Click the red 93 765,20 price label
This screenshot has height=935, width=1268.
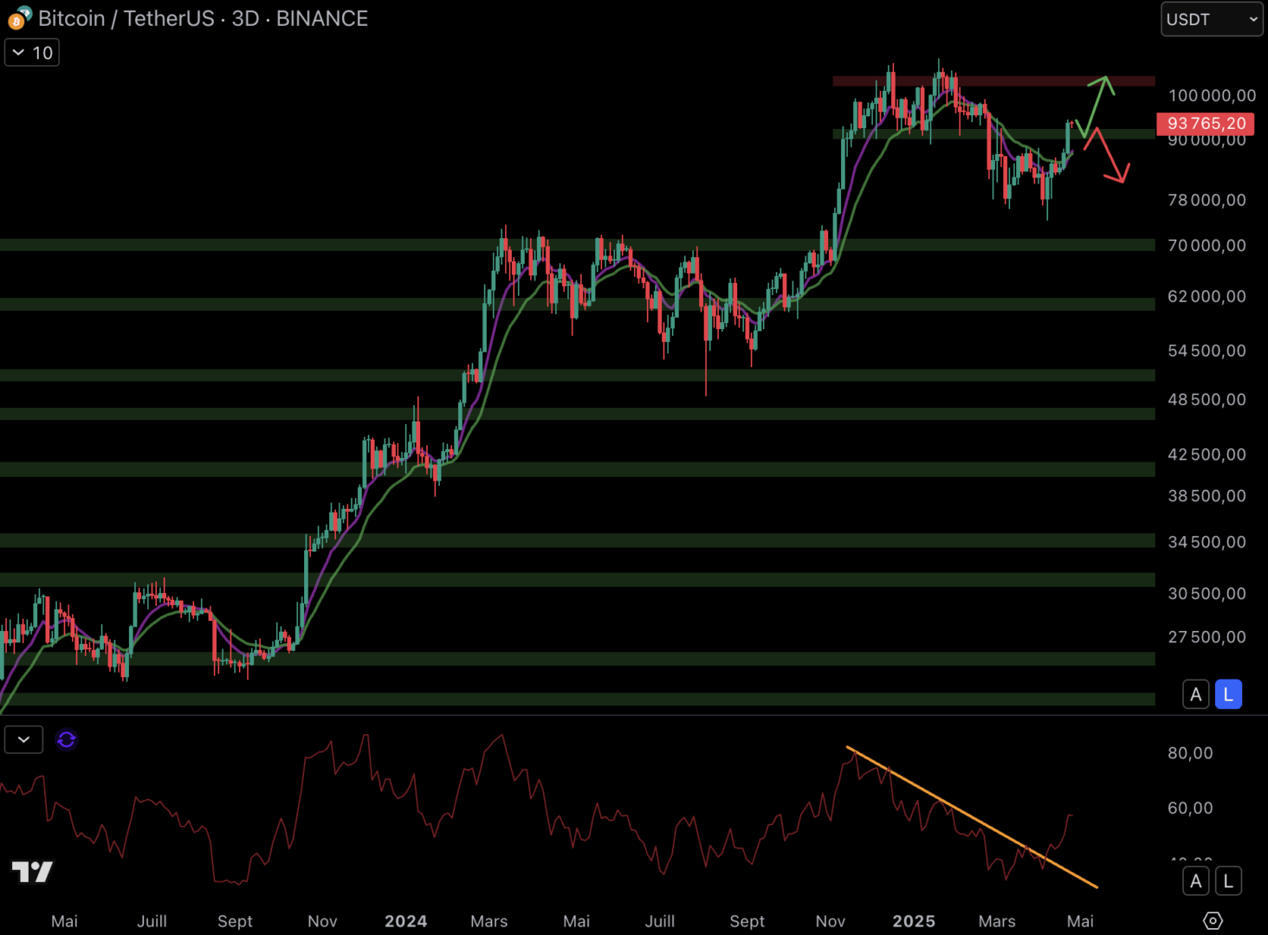(x=1206, y=124)
